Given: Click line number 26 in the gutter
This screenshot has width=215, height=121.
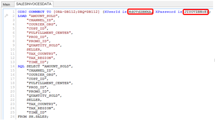Looking at the screenshot, I should [x=12, y=117].
